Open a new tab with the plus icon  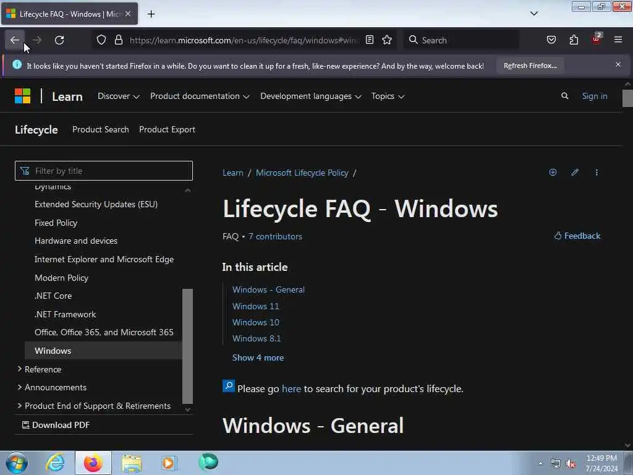point(151,14)
